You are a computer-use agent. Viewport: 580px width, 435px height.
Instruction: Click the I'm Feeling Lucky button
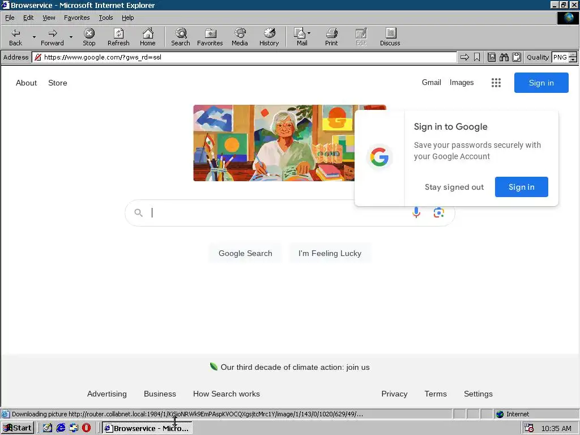click(x=330, y=253)
